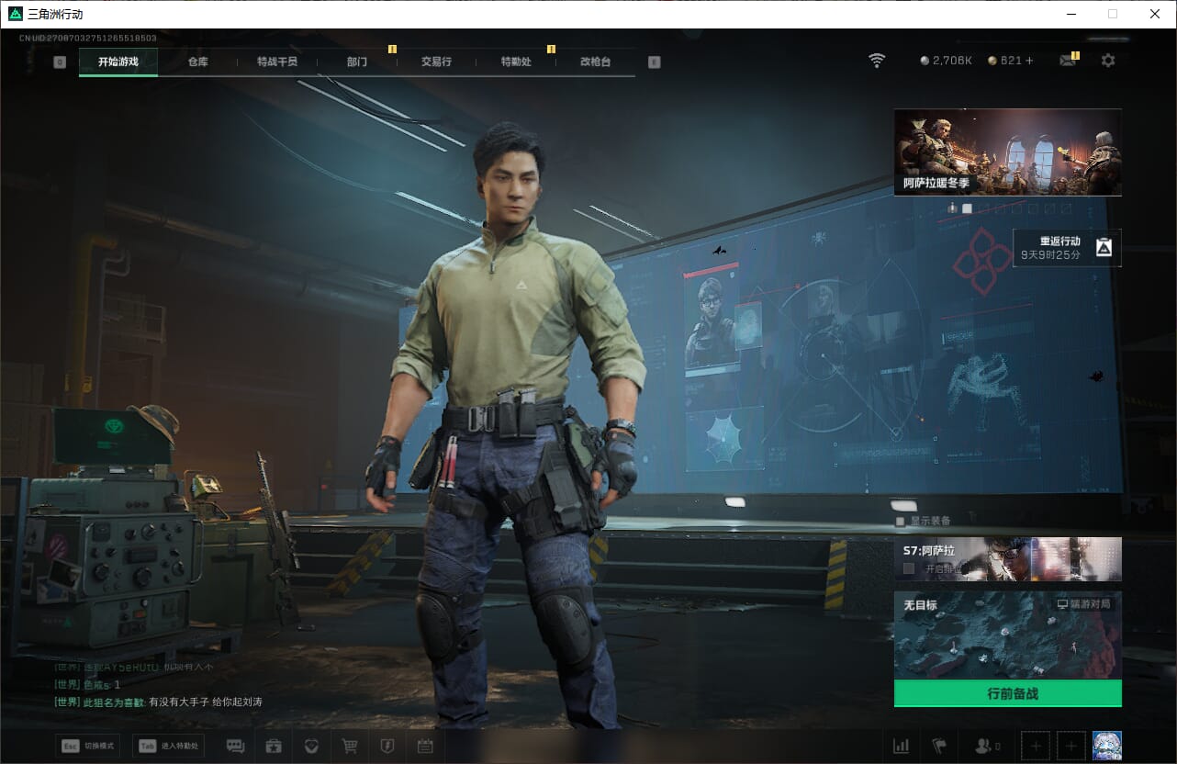Click the player avatar in bottom right
The image size is (1177, 764).
coord(1107,746)
